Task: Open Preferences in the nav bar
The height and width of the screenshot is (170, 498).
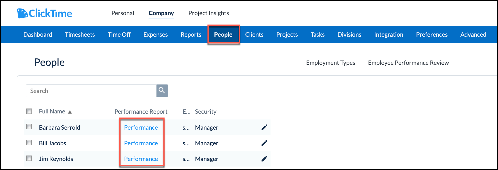Action: pyautogui.click(x=432, y=35)
